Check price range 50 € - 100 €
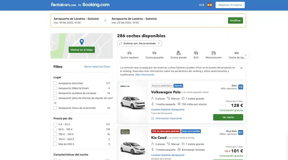 coord(55,129)
